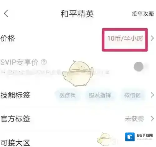Viewport: 156px width, 147px height.
Task: Click the center chick mascot watermark
Action: point(78,73)
